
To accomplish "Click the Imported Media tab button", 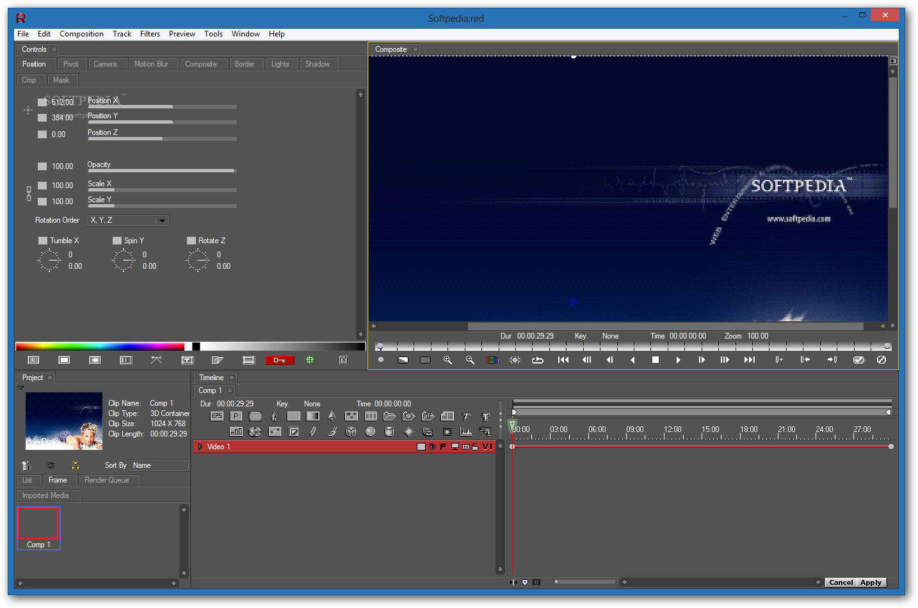I will pyautogui.click(x=48, y=495).
